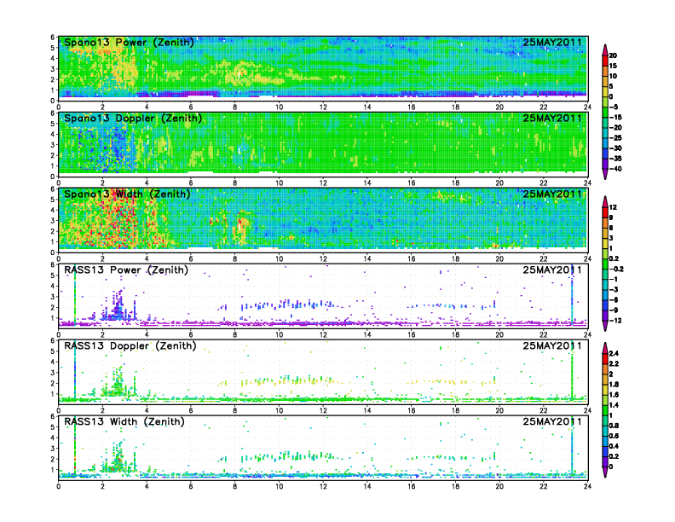Image resolution: width=675 pixels, height=522 pixels.
Task: Click the 25MAY2011 date in Spano13 Doppler panel
Action: pyautogui.click(x=552, y=118)
